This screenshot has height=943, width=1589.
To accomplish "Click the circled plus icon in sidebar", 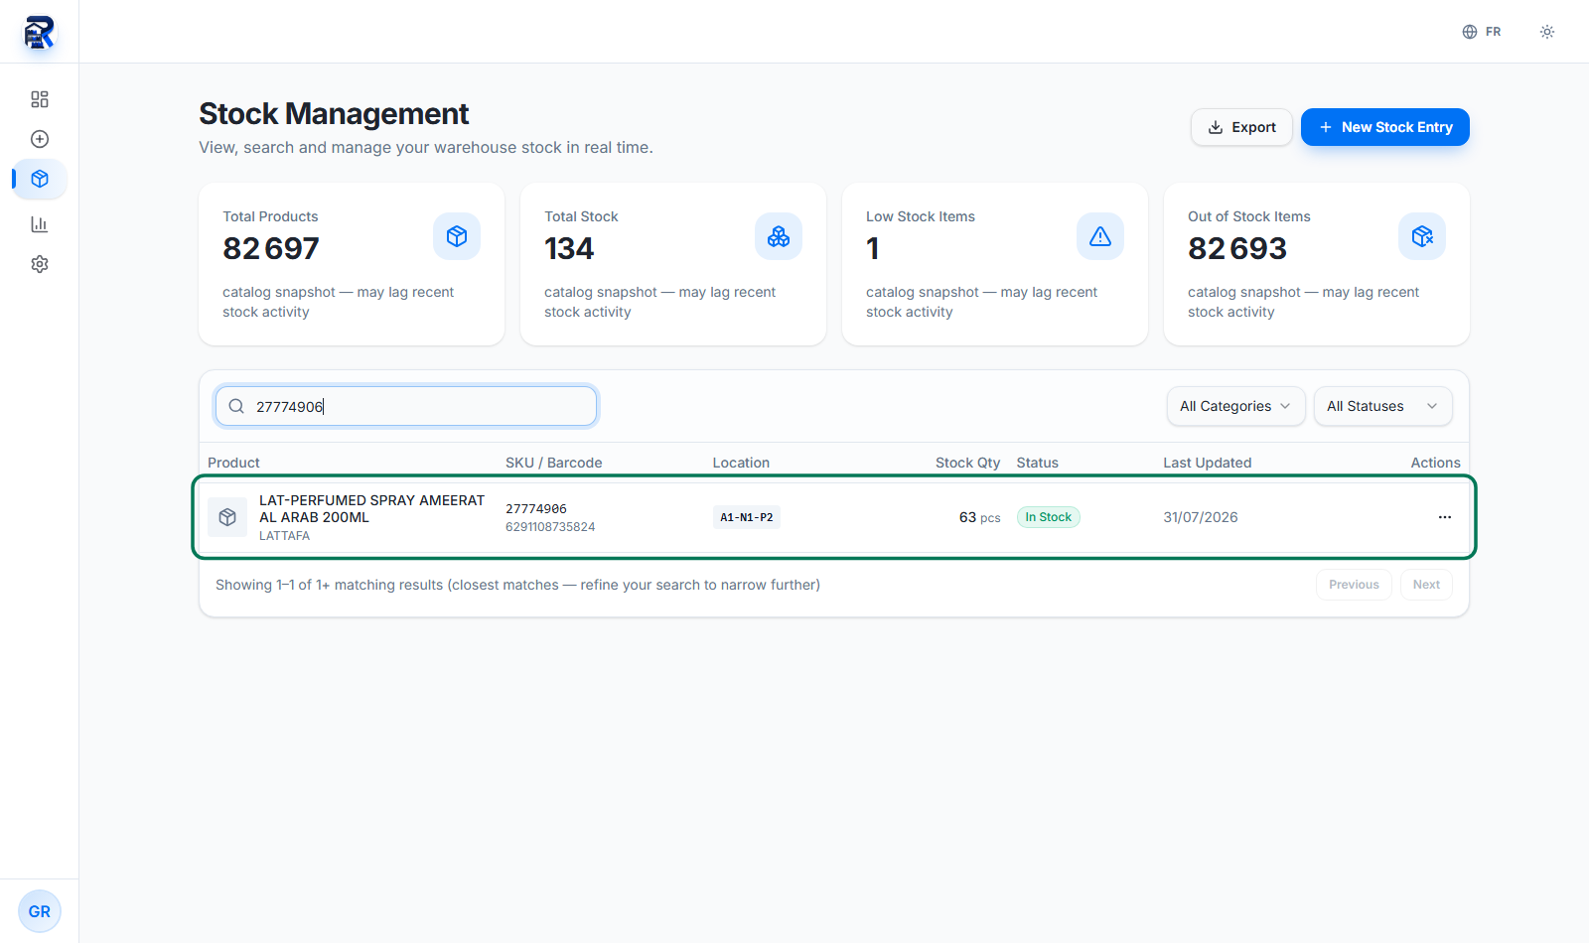I will click(x=40, y=139).
